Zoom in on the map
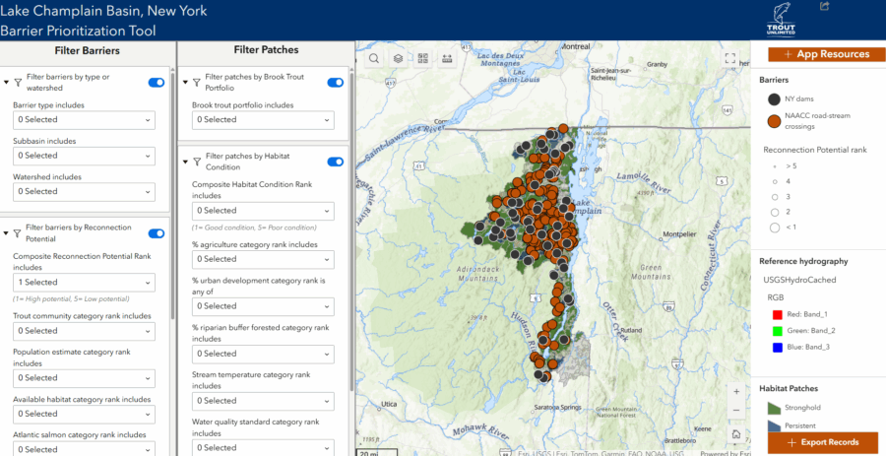 coord(736,390)
